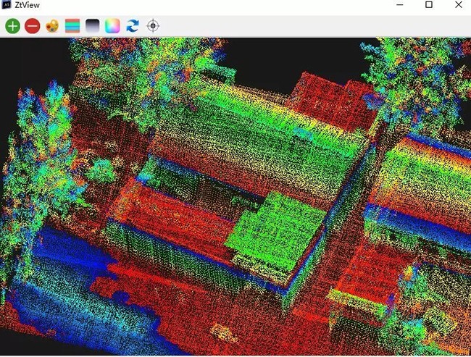
Task: Minimize the ZtView window
Action: [399, 5]
